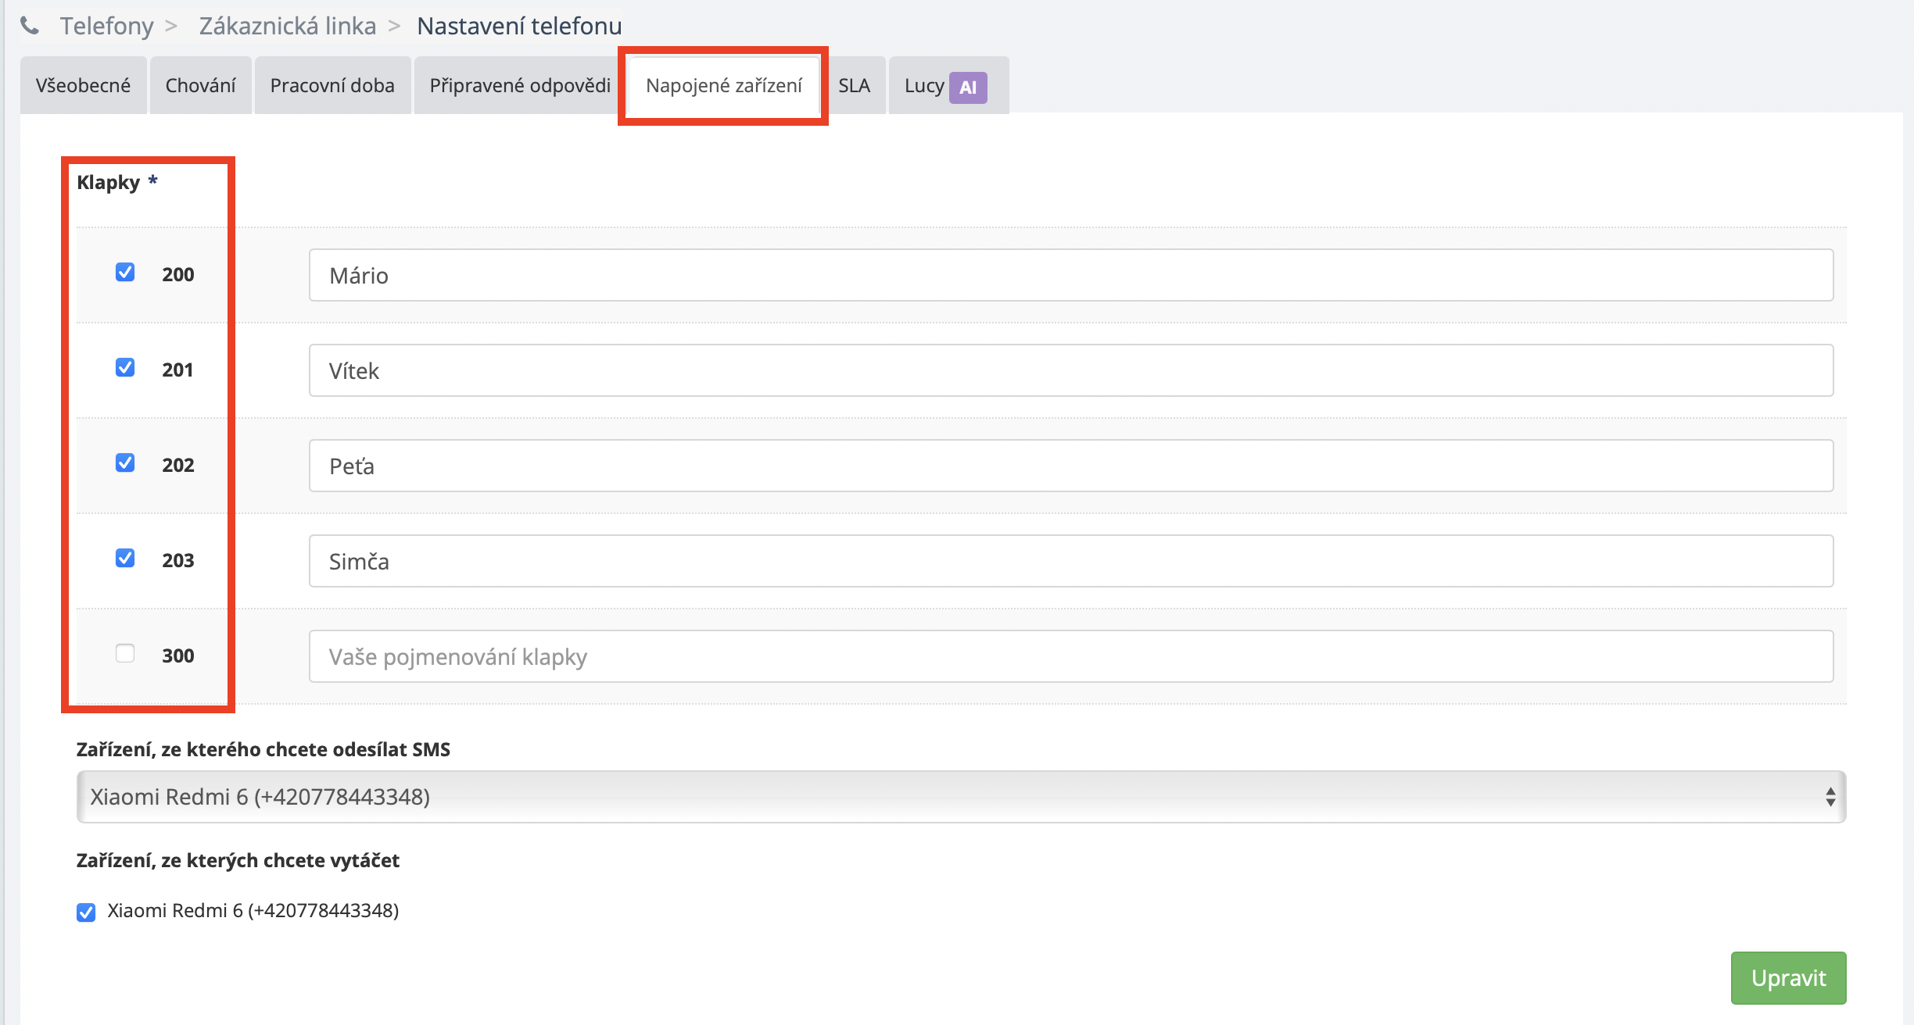The image size is (1914, 1025).
Task: Switch to the Všeobecné tab
Action: pos(83,86)
